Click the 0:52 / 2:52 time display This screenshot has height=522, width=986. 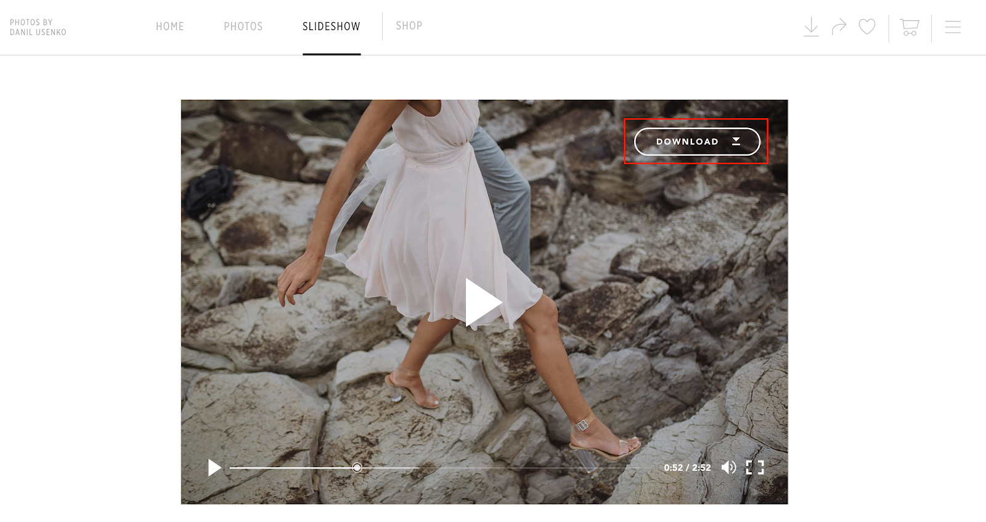(x=687, y=468)
